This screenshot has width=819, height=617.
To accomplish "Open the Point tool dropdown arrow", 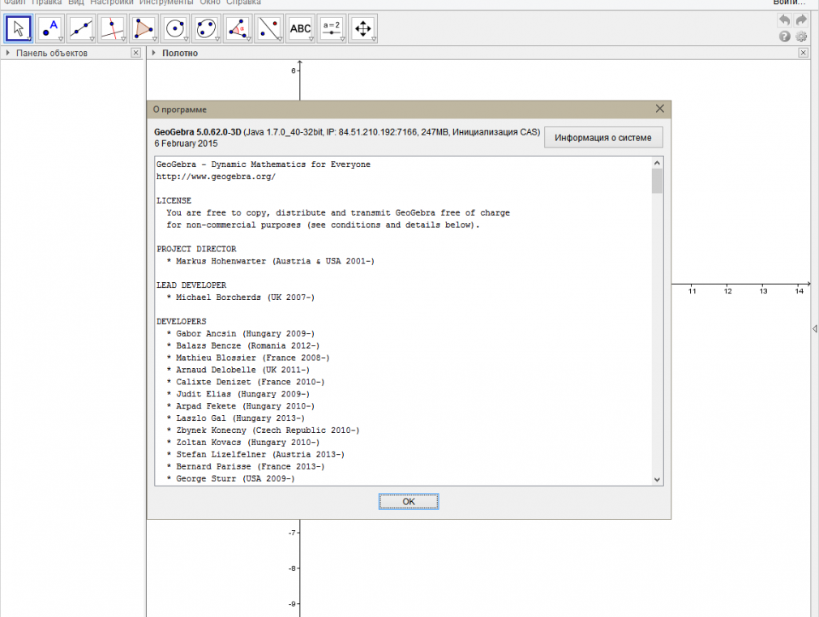I will click(x=61, y=39).
